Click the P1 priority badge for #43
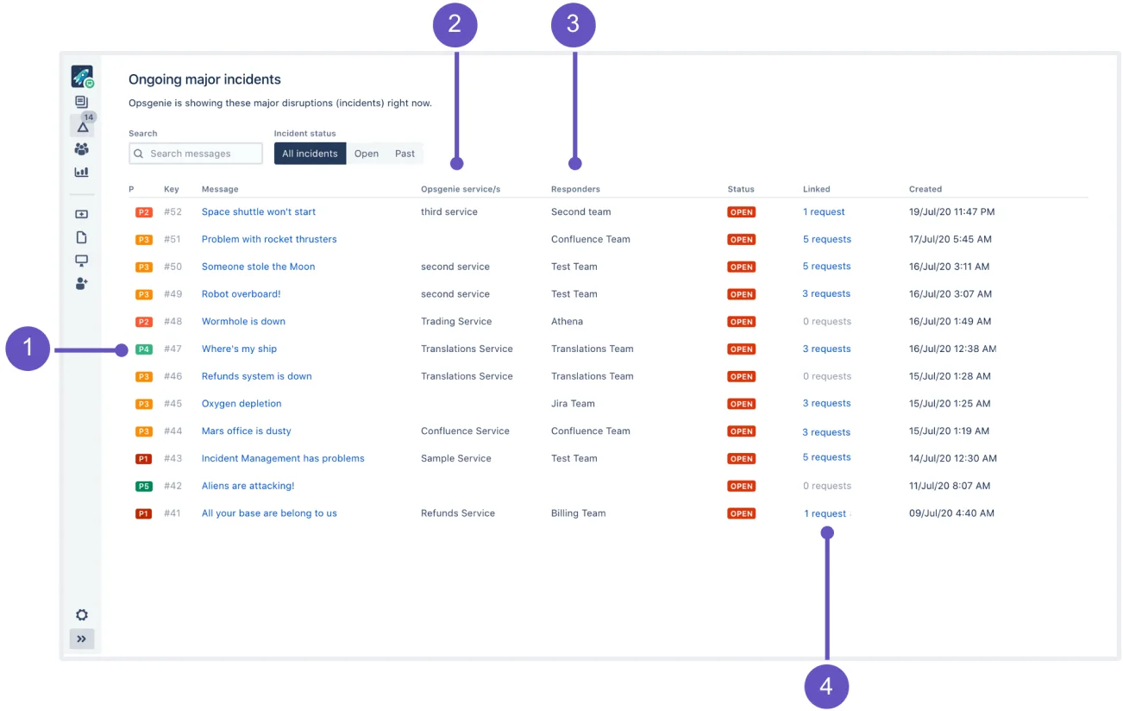Screen dimensions: 1123x711 pyautogui.click(x=144, y=459)
